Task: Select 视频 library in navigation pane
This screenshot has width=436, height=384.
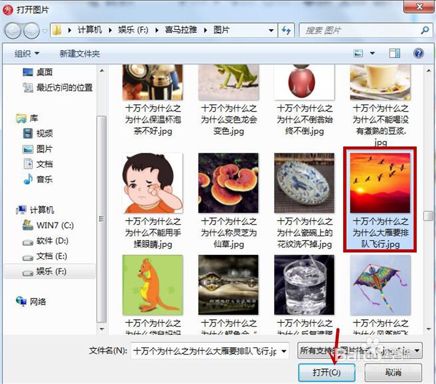Action: tap(37, 133)
